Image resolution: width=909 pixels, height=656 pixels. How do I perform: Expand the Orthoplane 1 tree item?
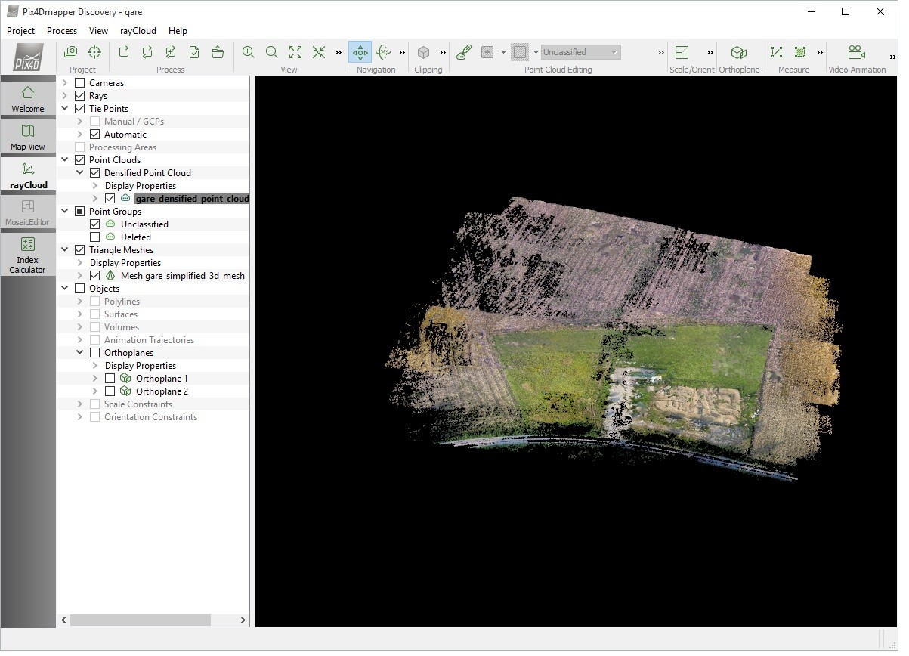(94, 379)
